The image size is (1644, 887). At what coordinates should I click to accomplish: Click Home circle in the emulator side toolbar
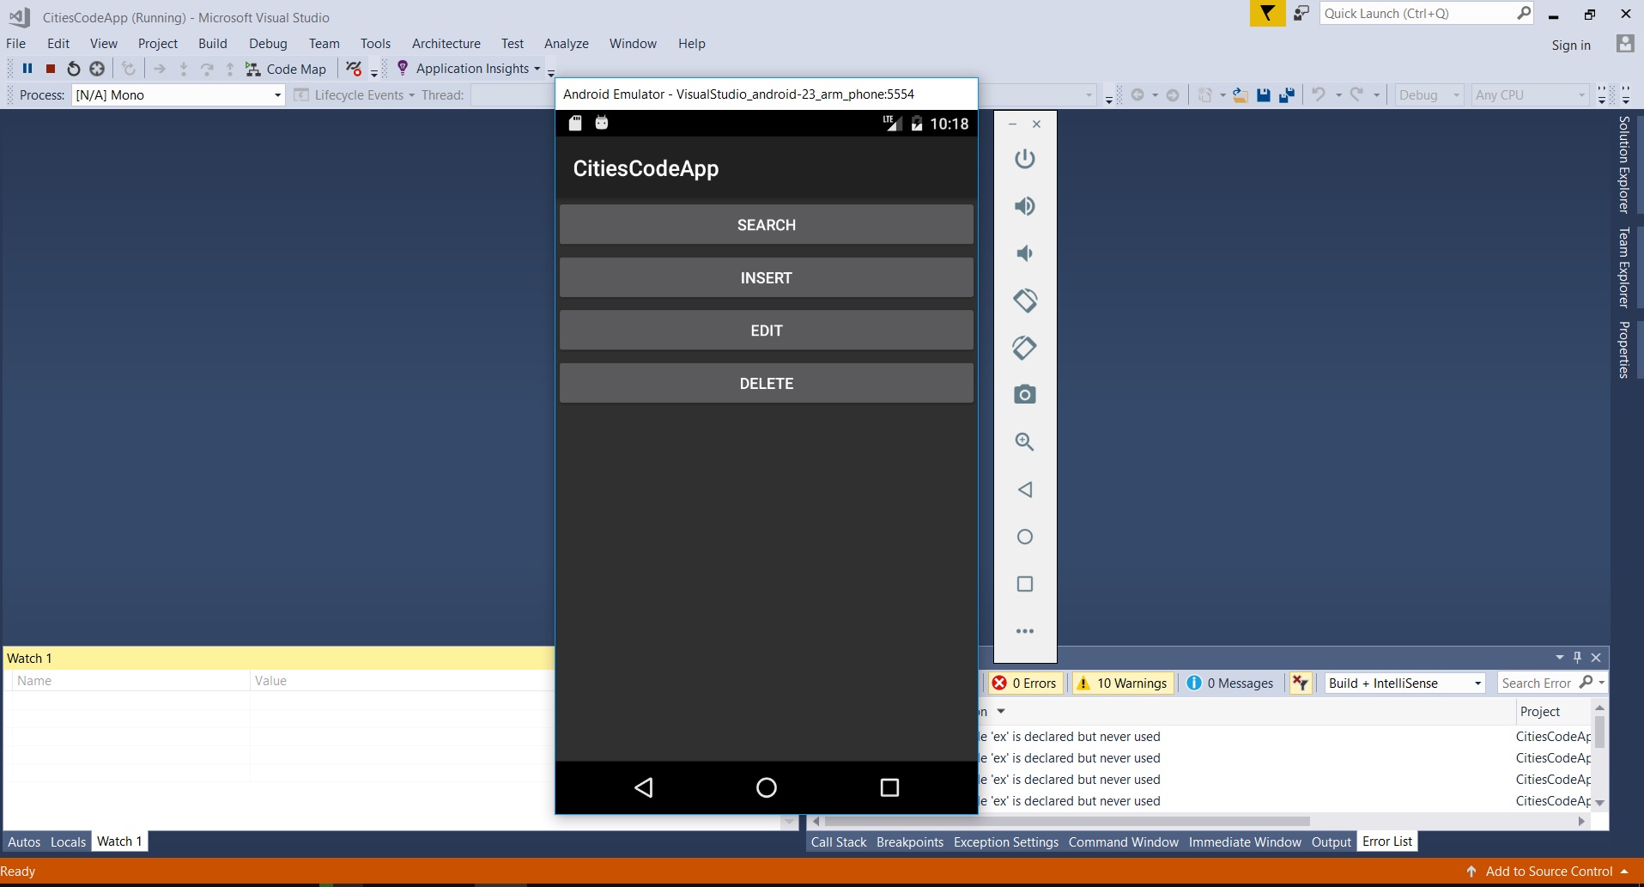[1025, 537]
